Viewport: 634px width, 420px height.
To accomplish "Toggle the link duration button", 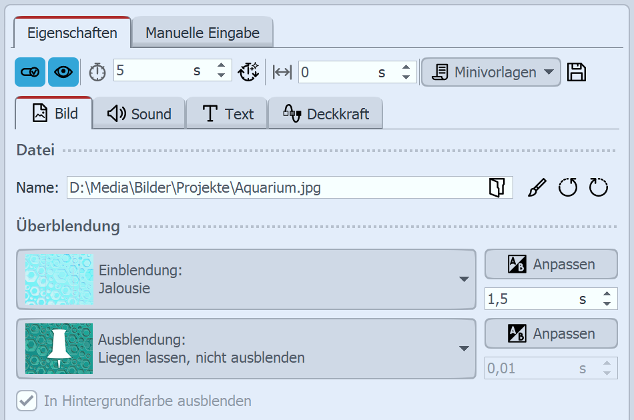I will 29,72.
